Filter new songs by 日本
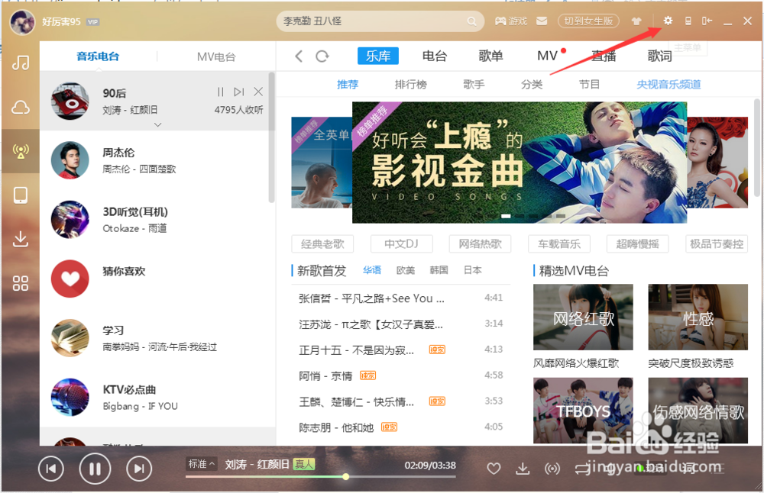764x493 pixels. [x=473, y=270]
